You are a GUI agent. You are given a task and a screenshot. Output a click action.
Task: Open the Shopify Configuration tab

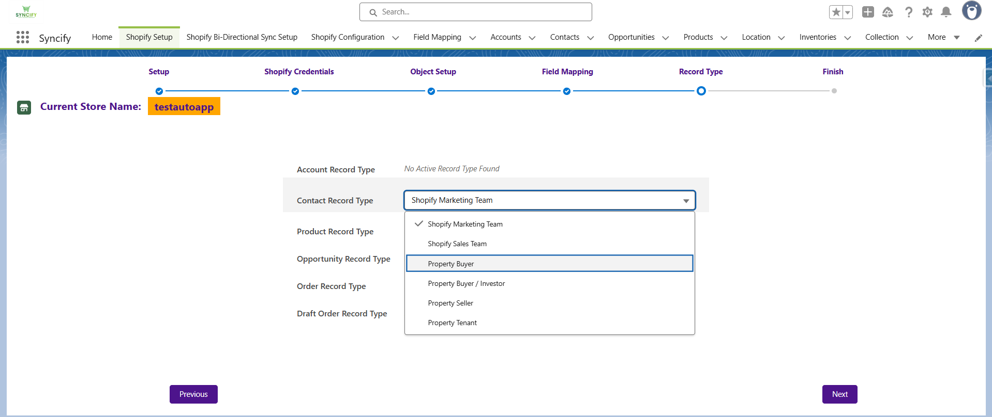coord(348,37)
